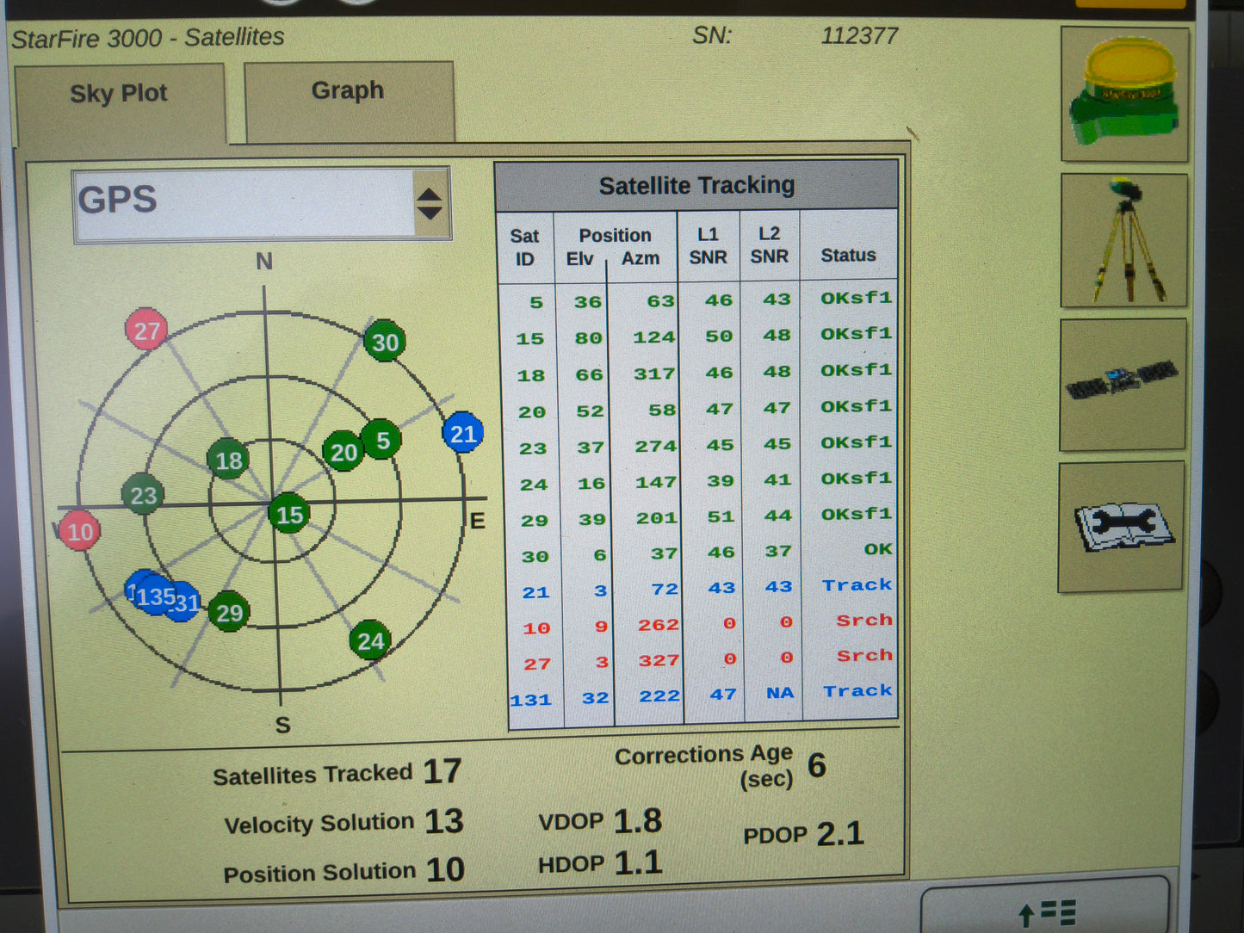Click the 'StarFire 3000 - Satellites' page title
The width and height of the screenshot is (1244, 933).
point(147,38)
